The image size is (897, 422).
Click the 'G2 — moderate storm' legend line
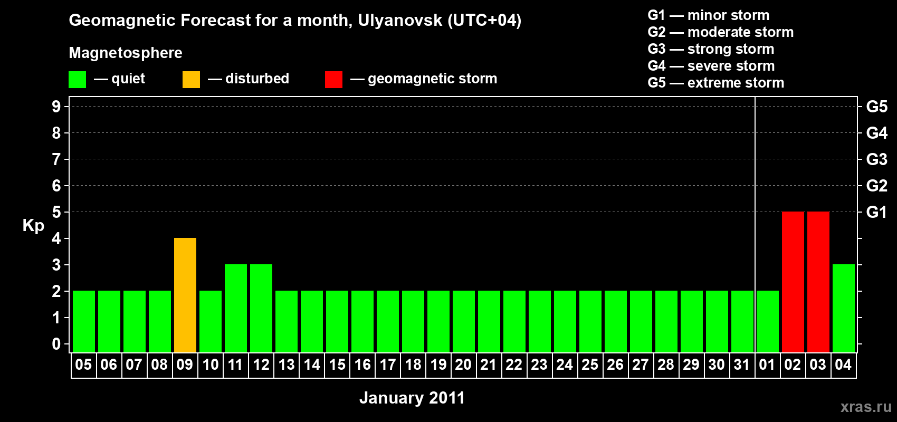(721, 32)
